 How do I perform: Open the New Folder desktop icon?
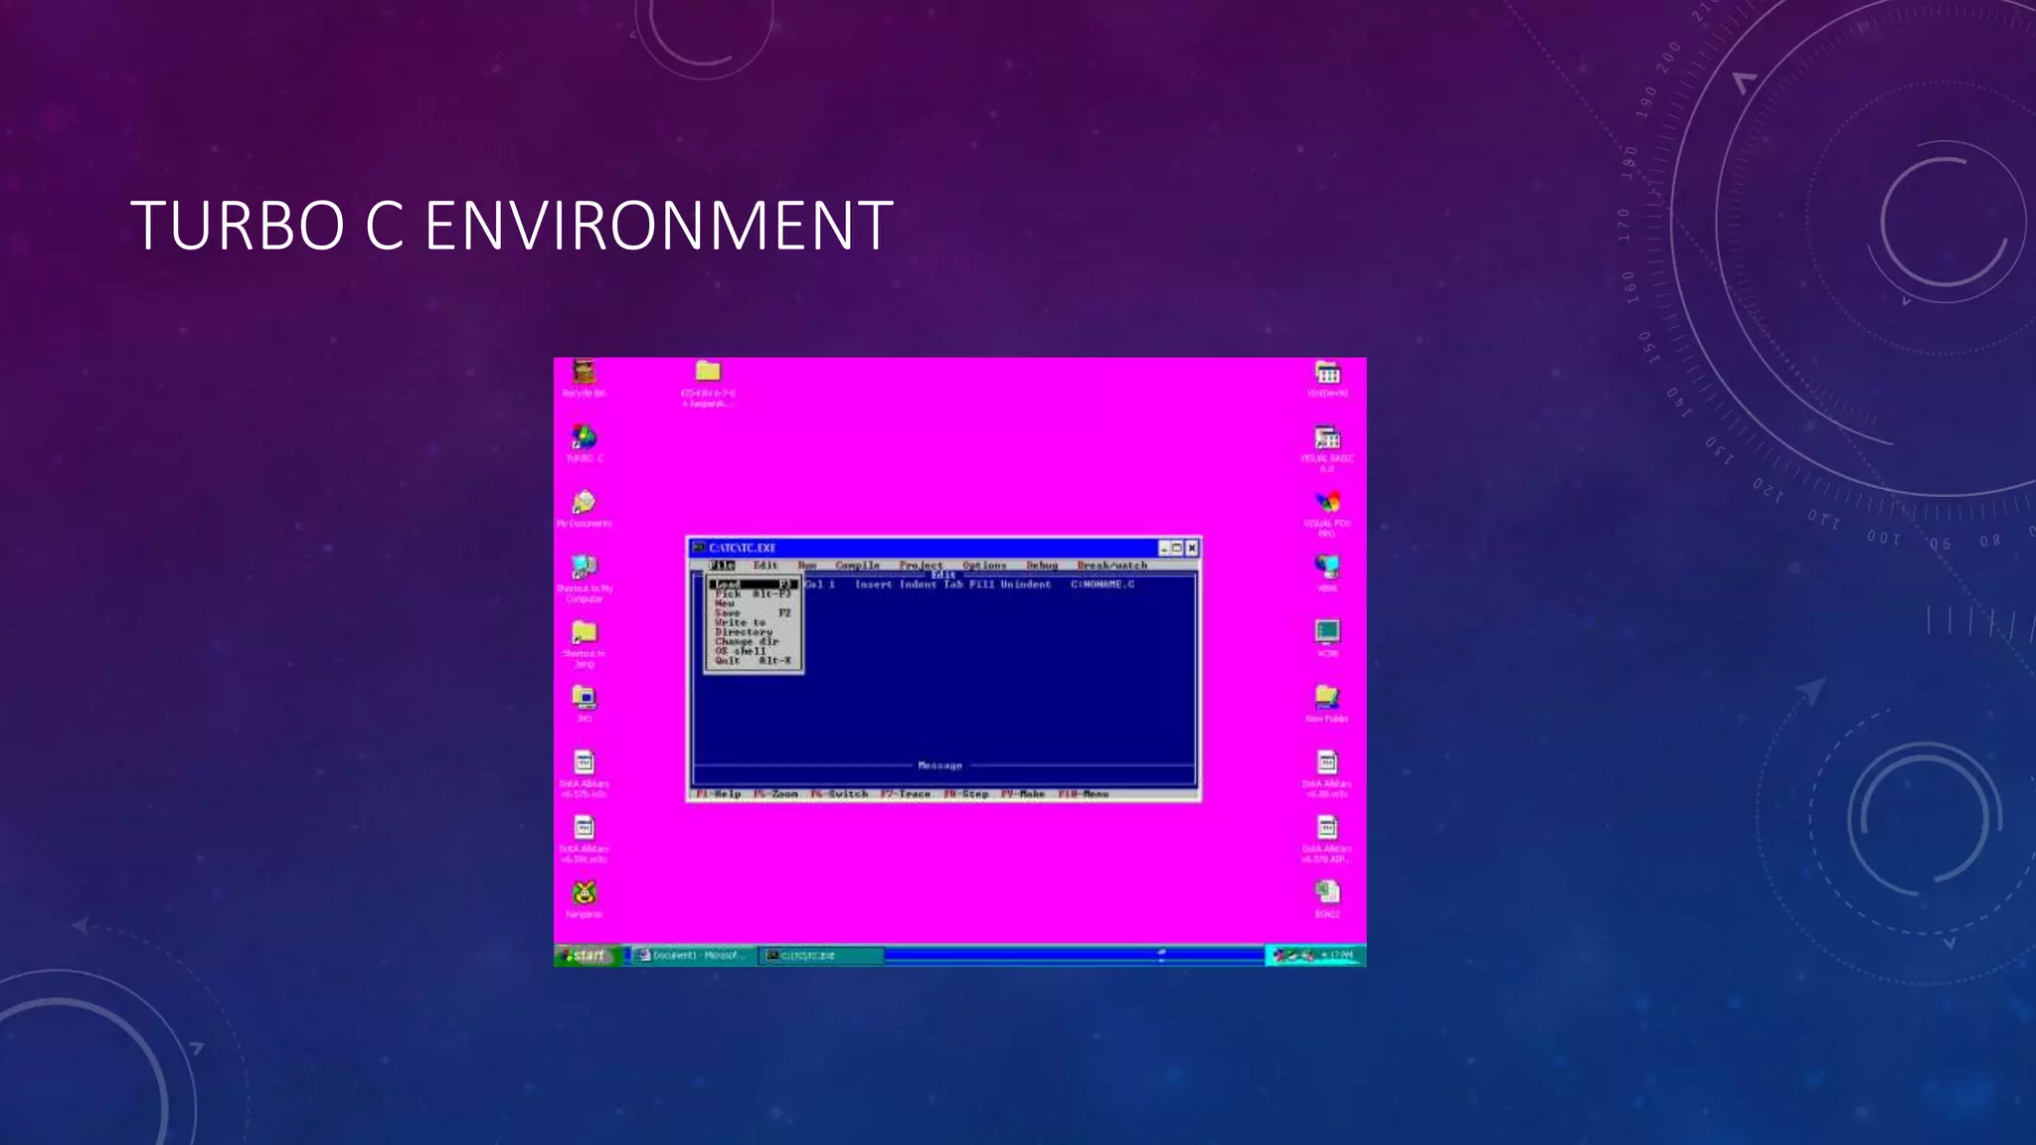[x=1327, y=698]
